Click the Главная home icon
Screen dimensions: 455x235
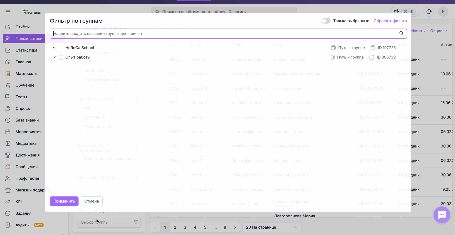[x=8, y=62]
